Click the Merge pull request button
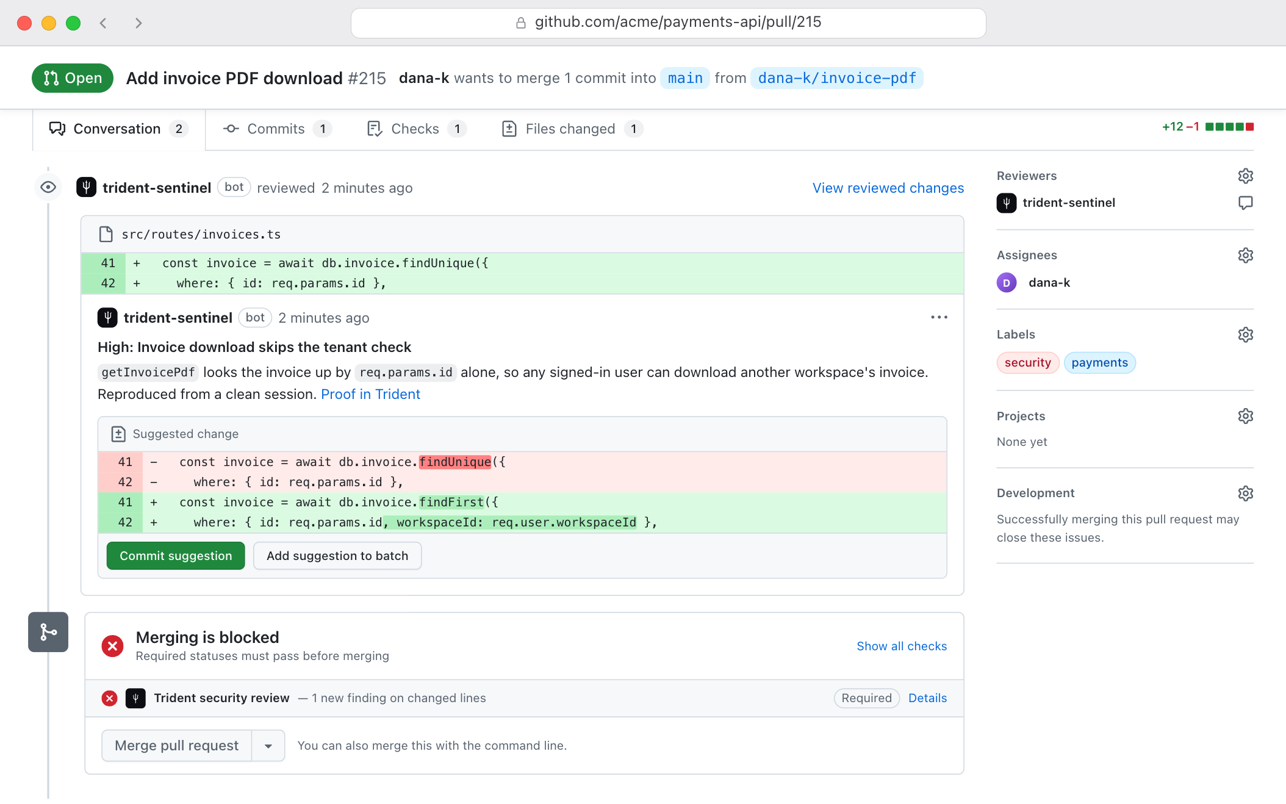The height and width of the screenshot is (804, 1286). click(x=177, y=745)
